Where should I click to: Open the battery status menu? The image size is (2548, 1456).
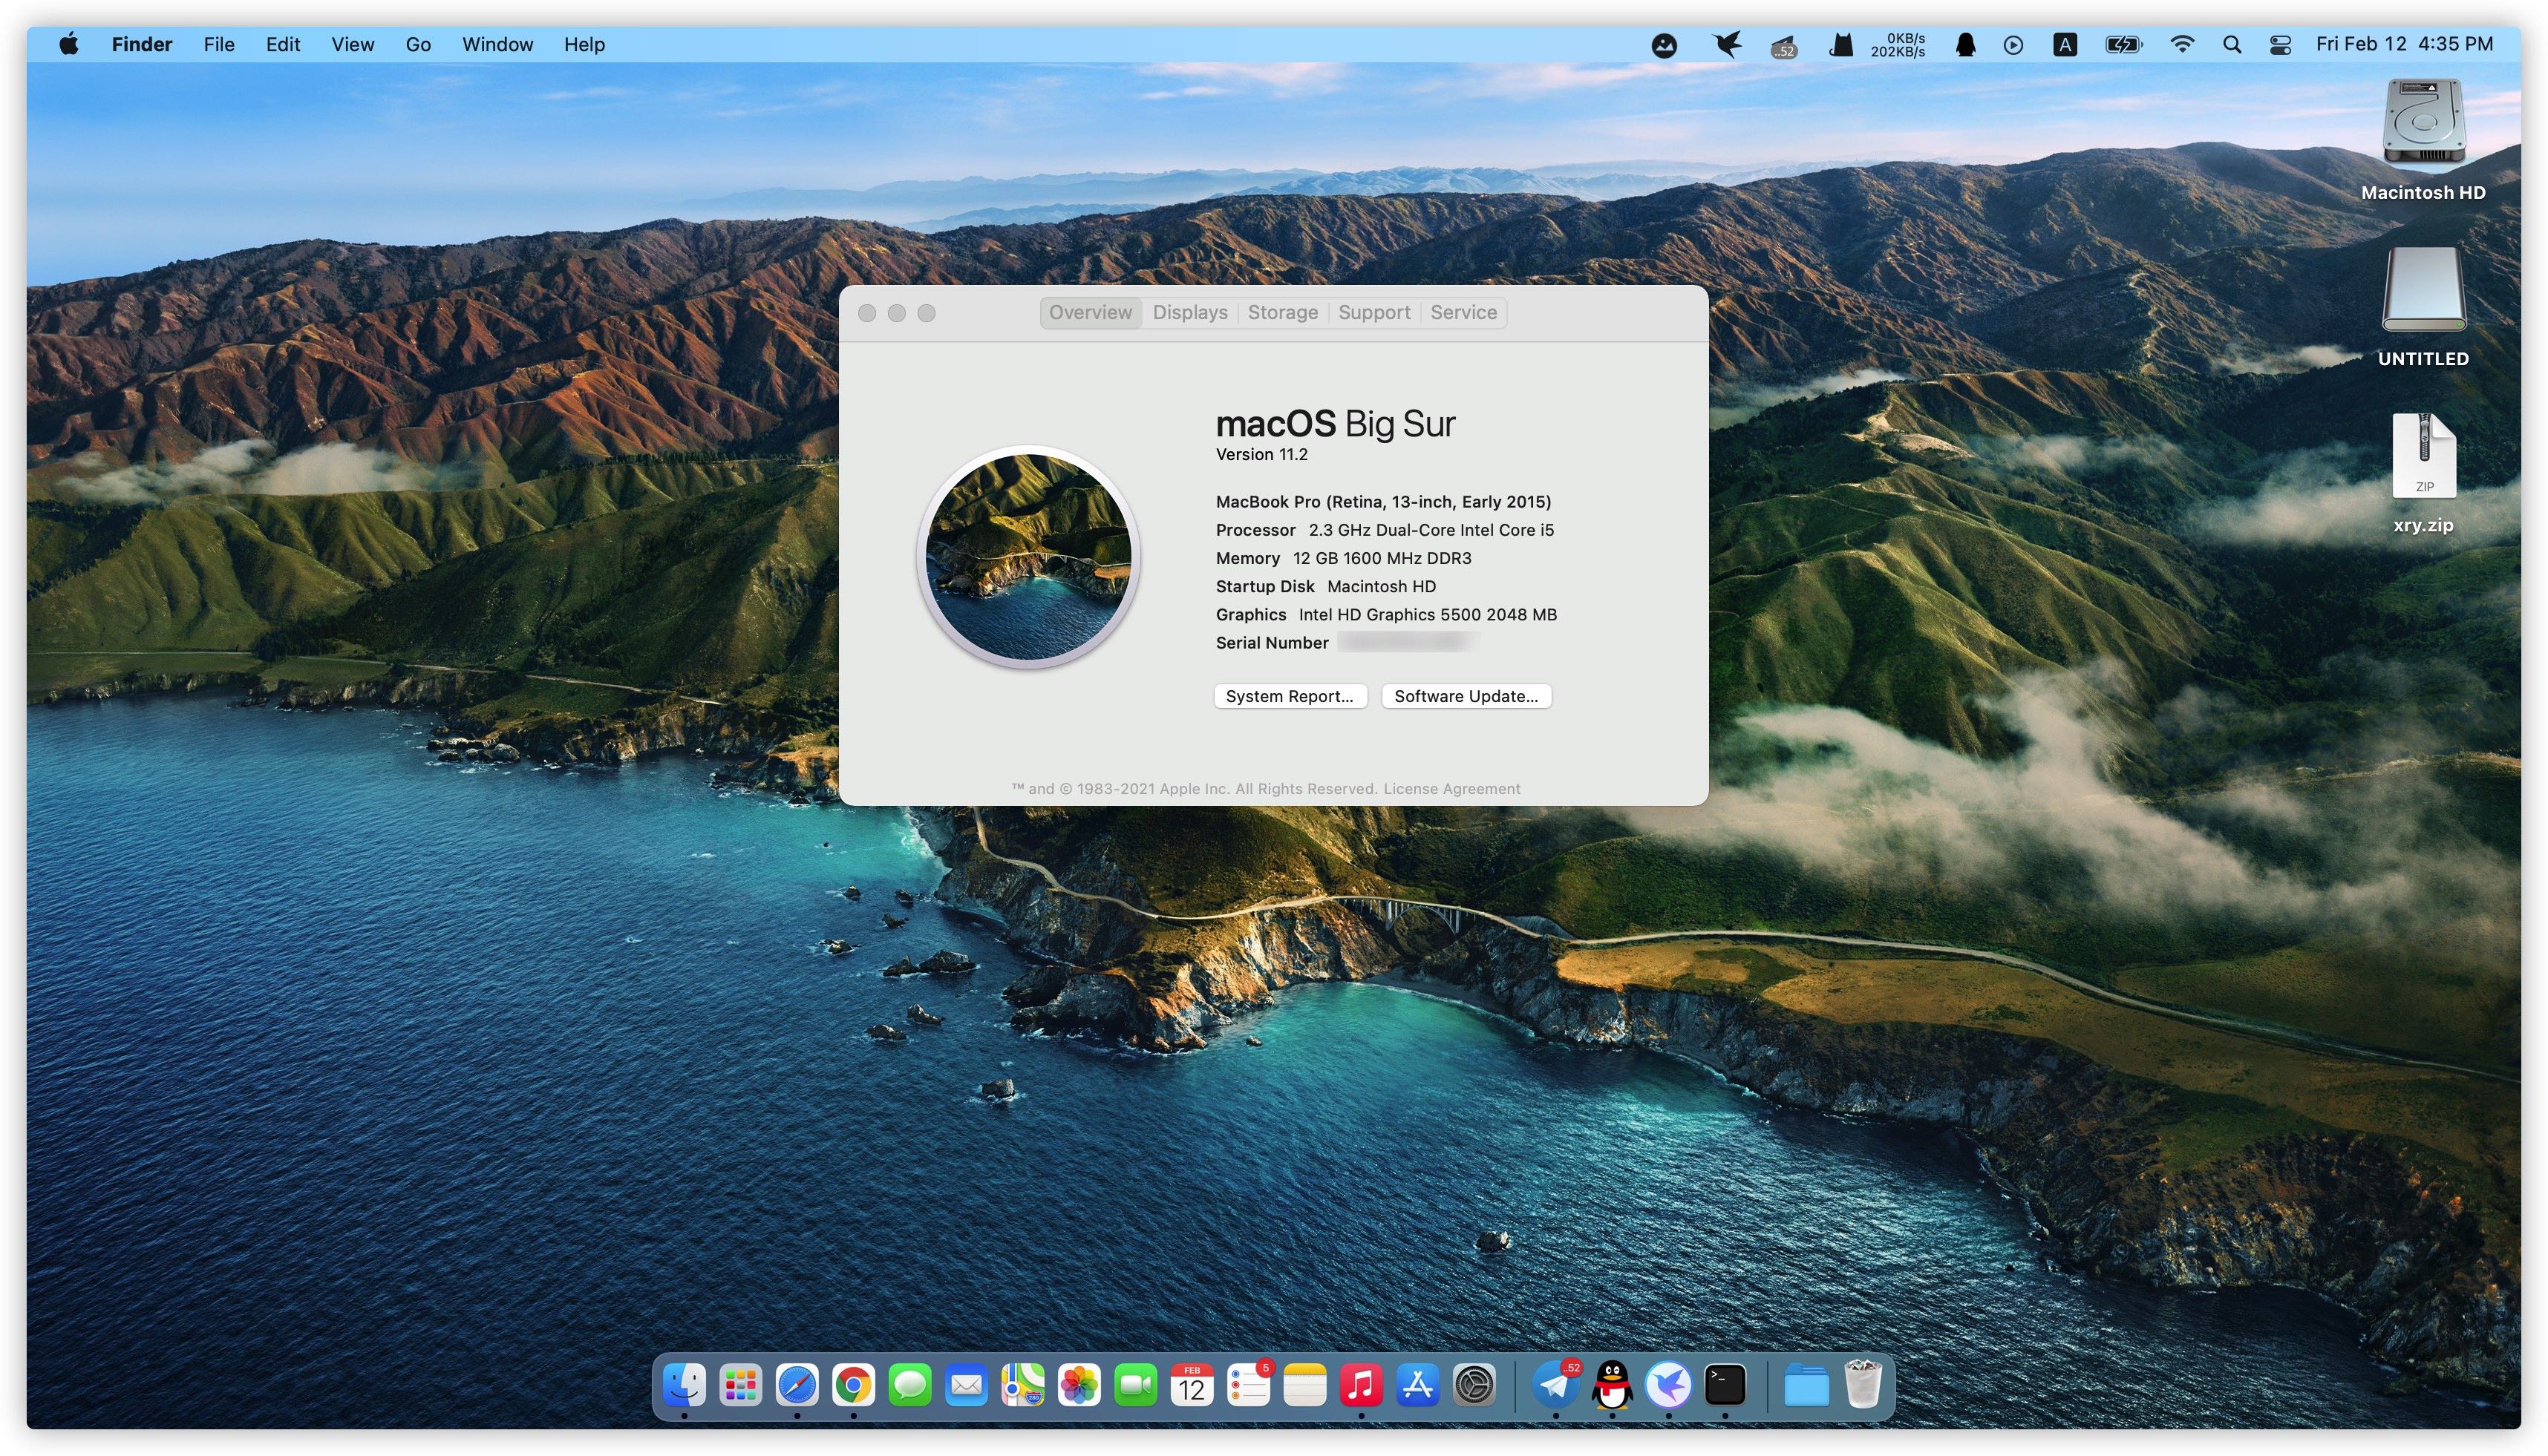point(2122,44)
